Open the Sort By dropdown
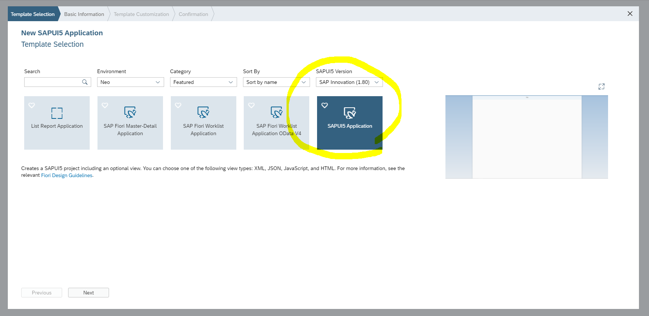Viewport: 649px width, 316px height. (x=276, y=82)
